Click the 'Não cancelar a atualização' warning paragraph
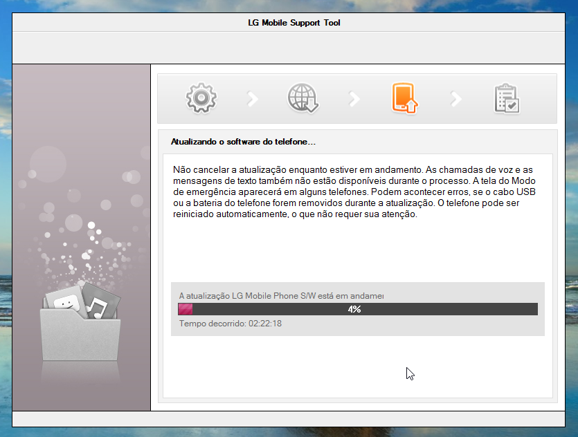The height and width of the screenshot is (437, 578). (x=354, y=192)
